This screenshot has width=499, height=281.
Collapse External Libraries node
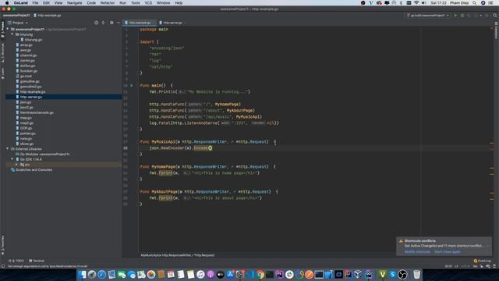tap(8, 149)
